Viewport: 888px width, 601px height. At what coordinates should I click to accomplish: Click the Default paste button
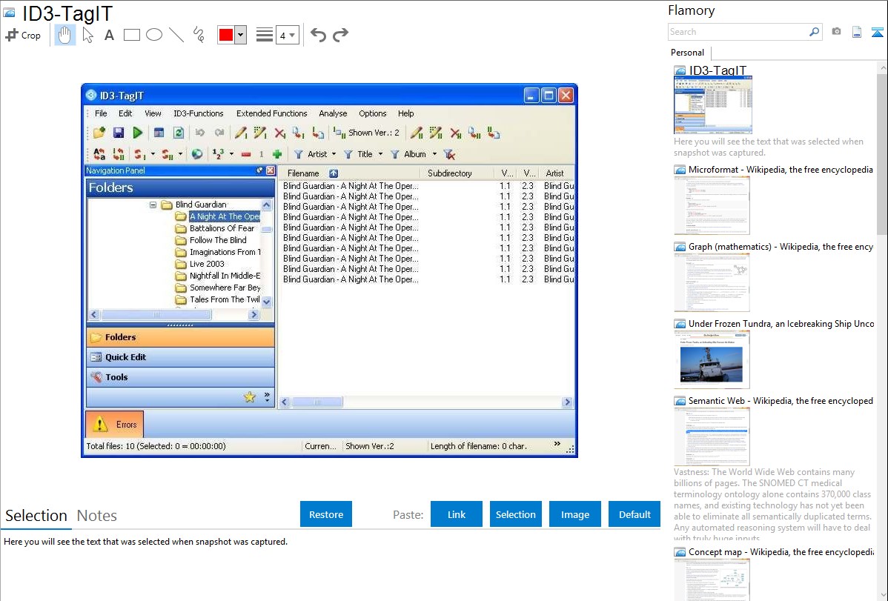634,514
